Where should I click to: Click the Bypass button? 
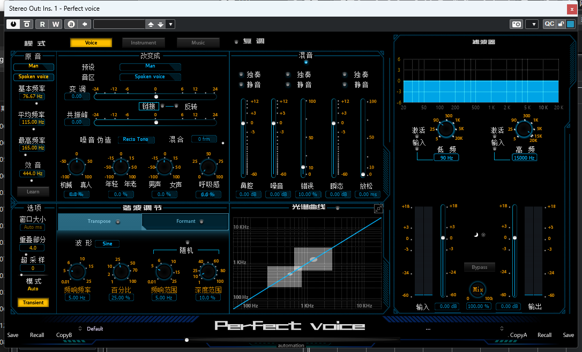coord(479,267)
